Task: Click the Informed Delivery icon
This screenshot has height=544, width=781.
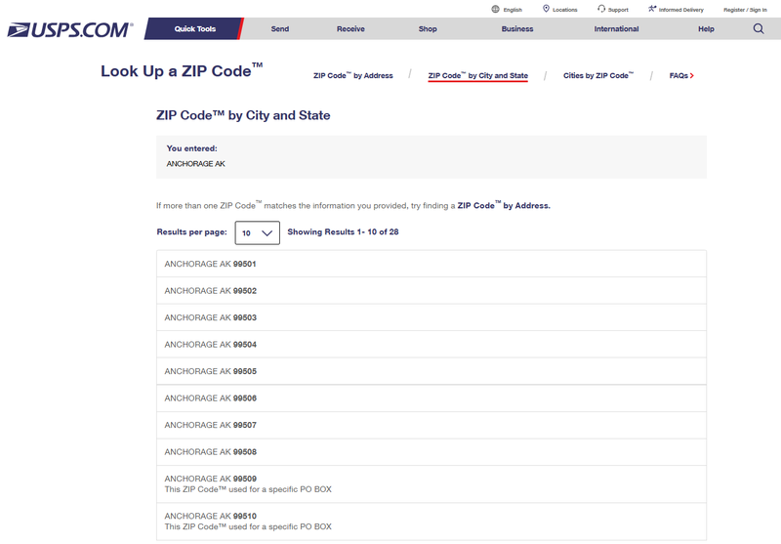Action: [652, 9]
